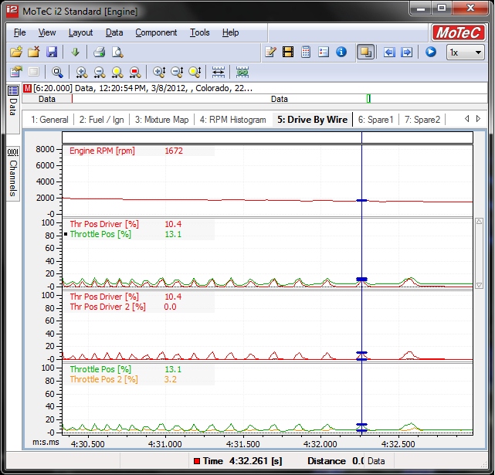
Task: Open log file folder icon
Action: point(16,52)
